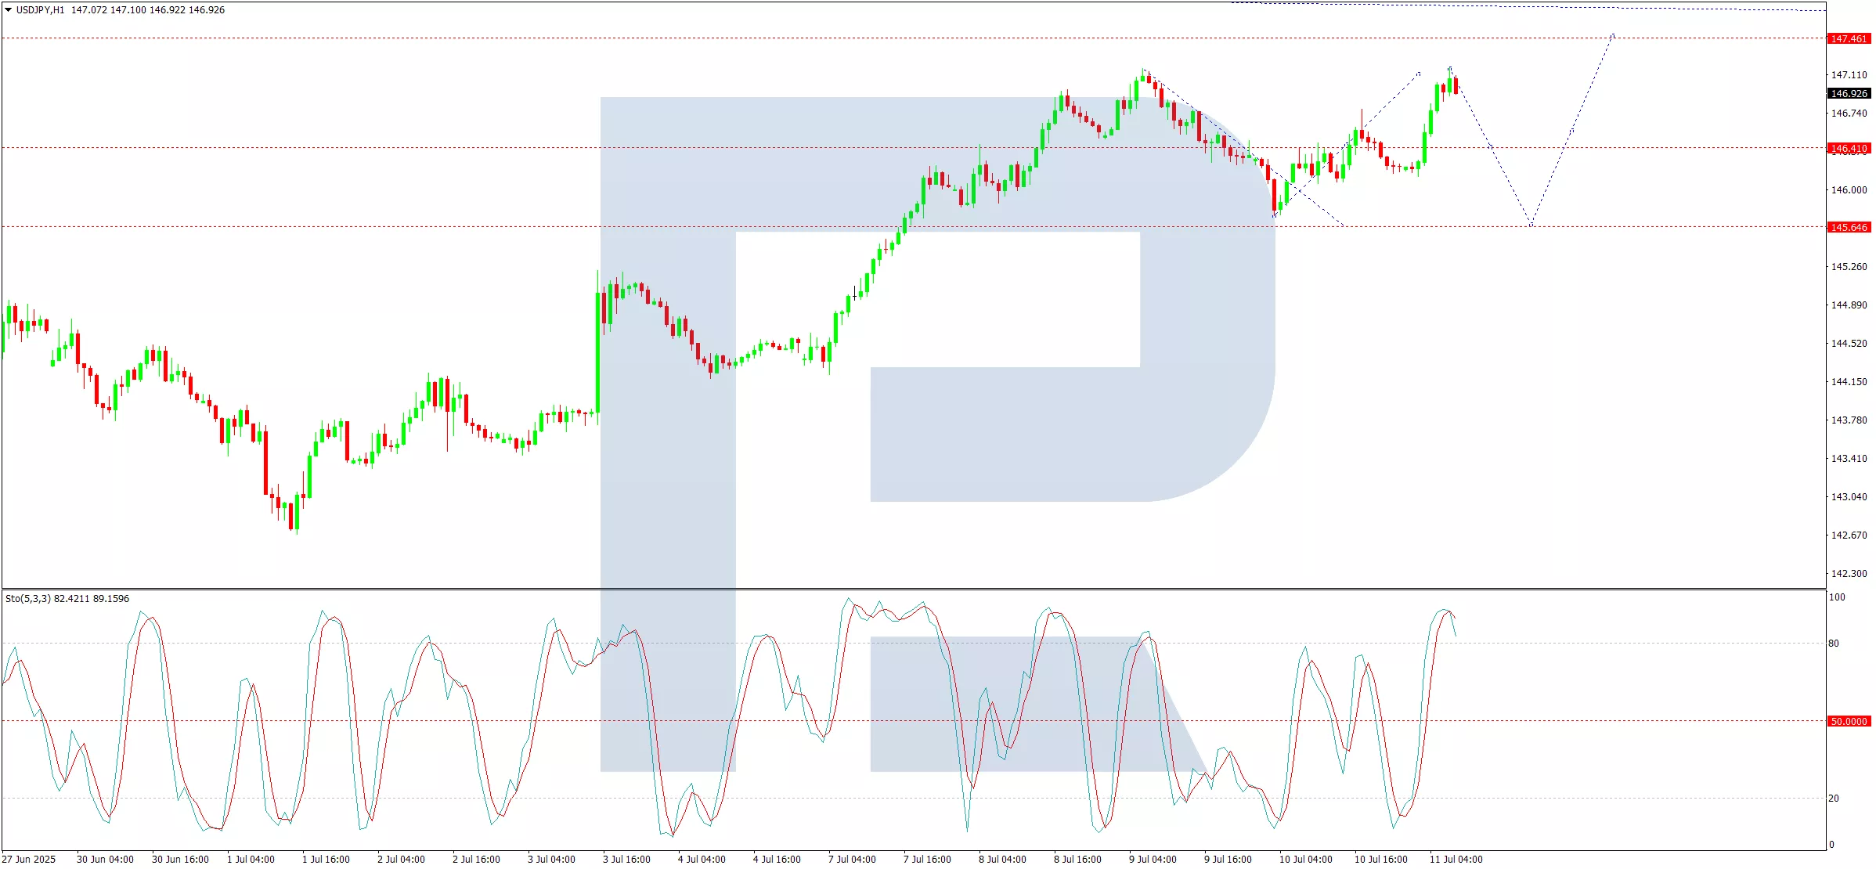
Task: Click the 147.461 red price level label
Action: pos(1849,39)
